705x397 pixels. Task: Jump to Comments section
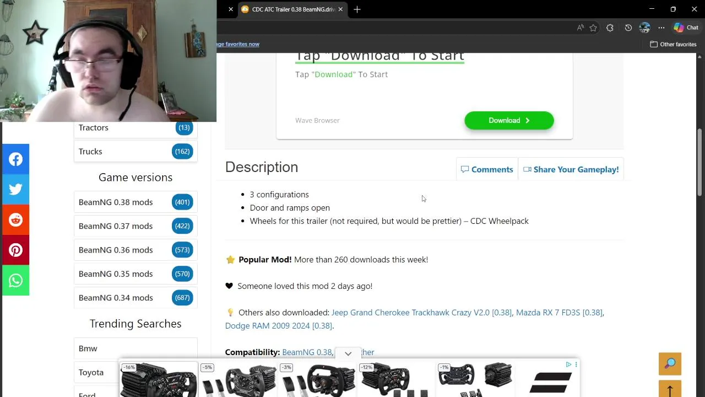487,169
